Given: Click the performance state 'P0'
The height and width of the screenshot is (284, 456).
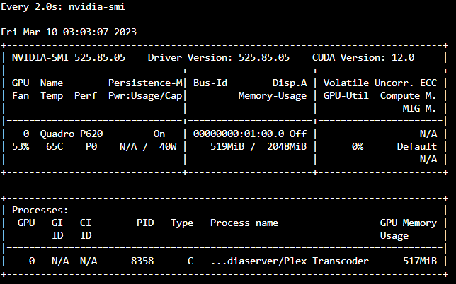Looking at the screenshot, I should 91,147.
